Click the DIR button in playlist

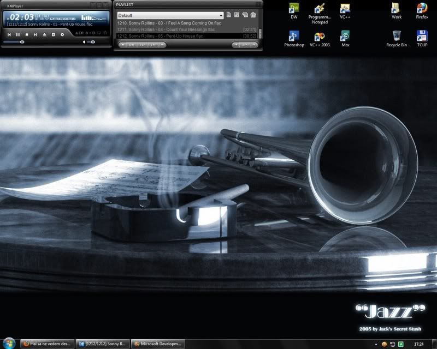tap(132, 45)
